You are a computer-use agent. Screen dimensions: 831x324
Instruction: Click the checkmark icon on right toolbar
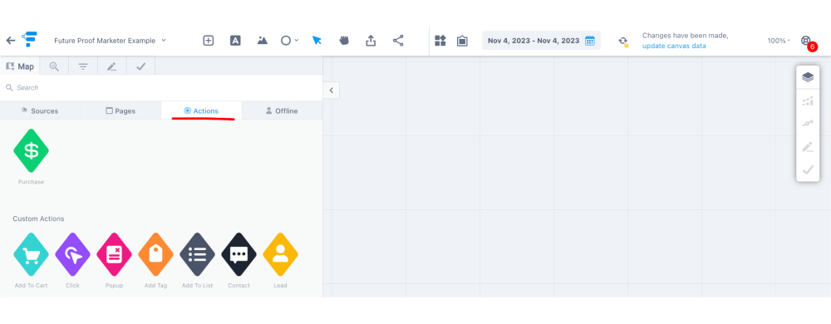808,170
